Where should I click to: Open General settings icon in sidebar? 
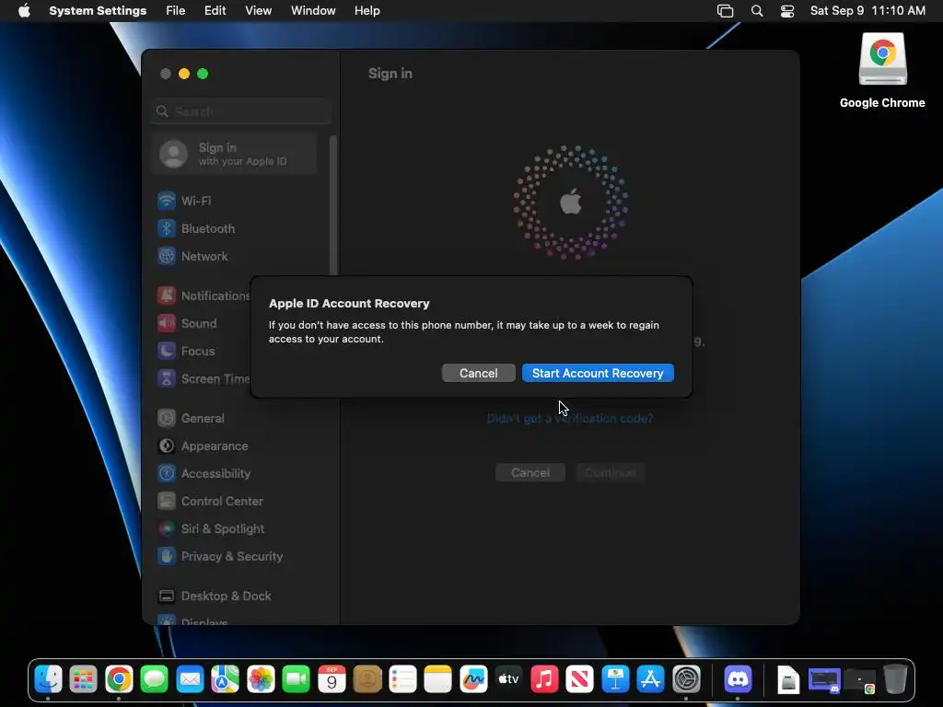[167, 418]
